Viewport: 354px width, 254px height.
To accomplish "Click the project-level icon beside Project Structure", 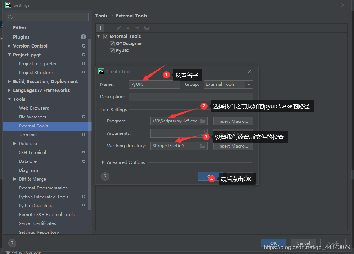I will (84, 72).
